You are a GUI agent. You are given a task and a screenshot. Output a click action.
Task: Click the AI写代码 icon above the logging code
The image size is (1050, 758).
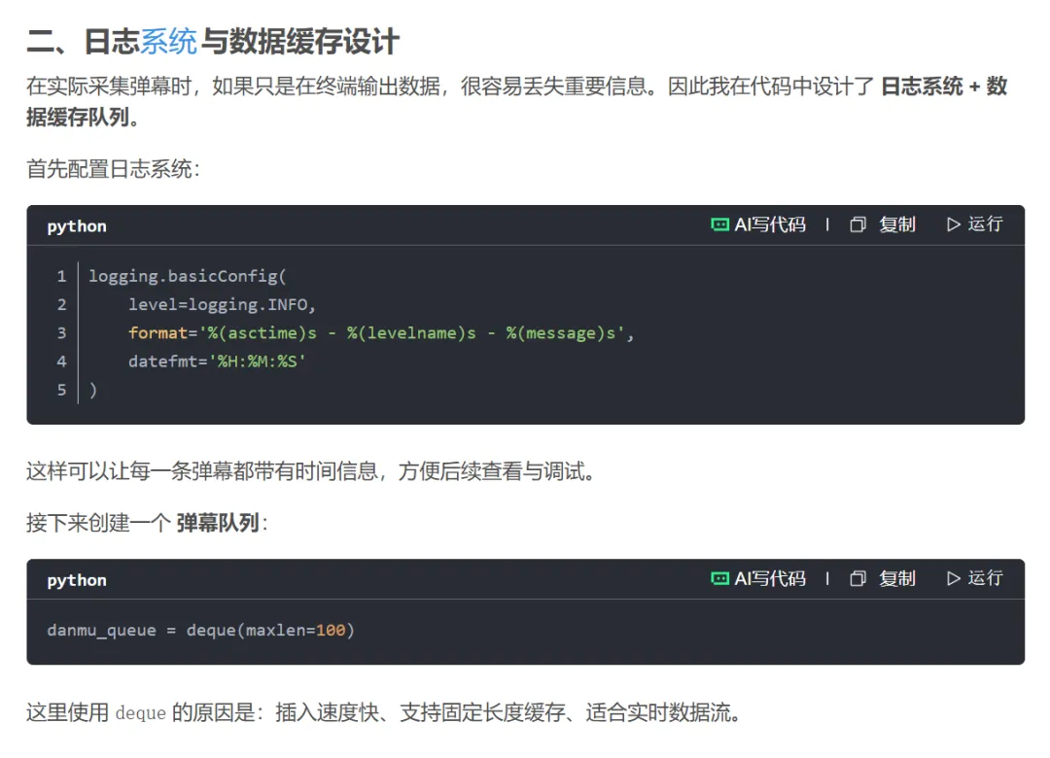click(720, 224)
